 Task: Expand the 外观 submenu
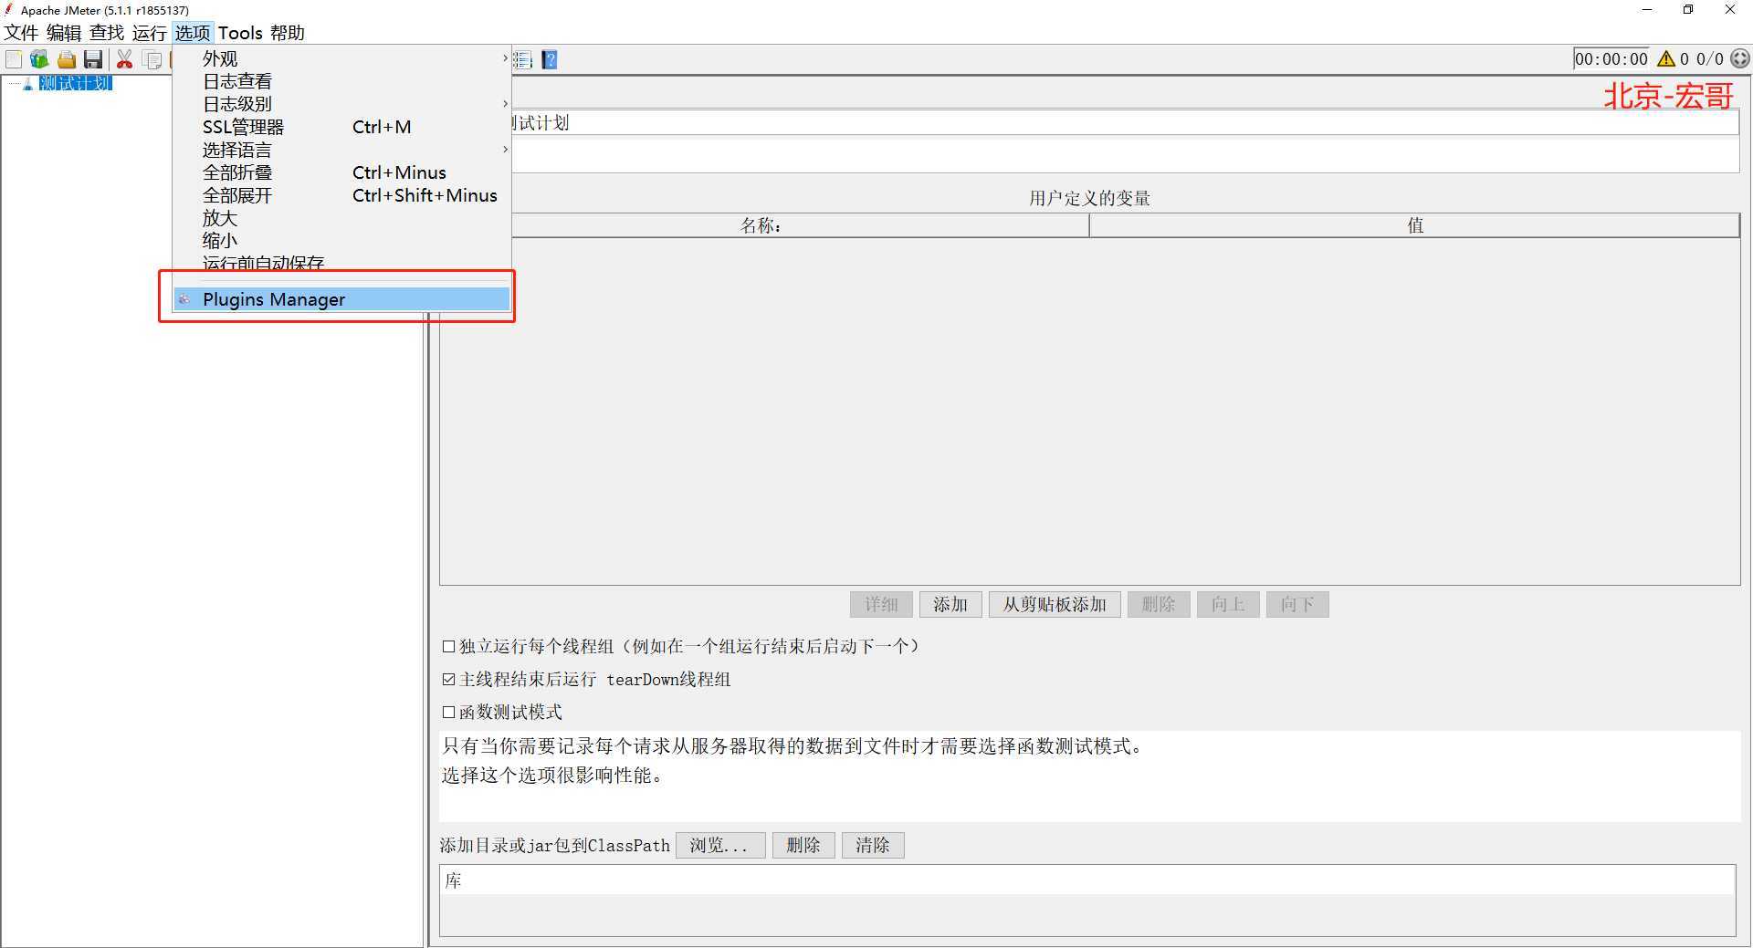pos(341,58)
